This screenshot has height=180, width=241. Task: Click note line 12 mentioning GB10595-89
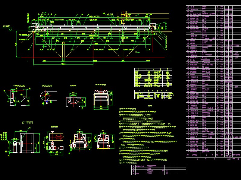click(143, 160)
